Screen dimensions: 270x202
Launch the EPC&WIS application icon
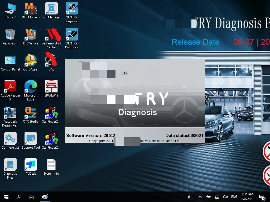coord(51,87)
